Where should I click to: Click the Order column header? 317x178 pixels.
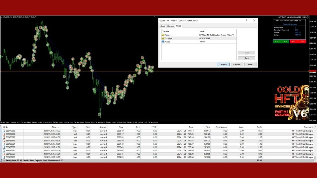[x=6, y=127]
